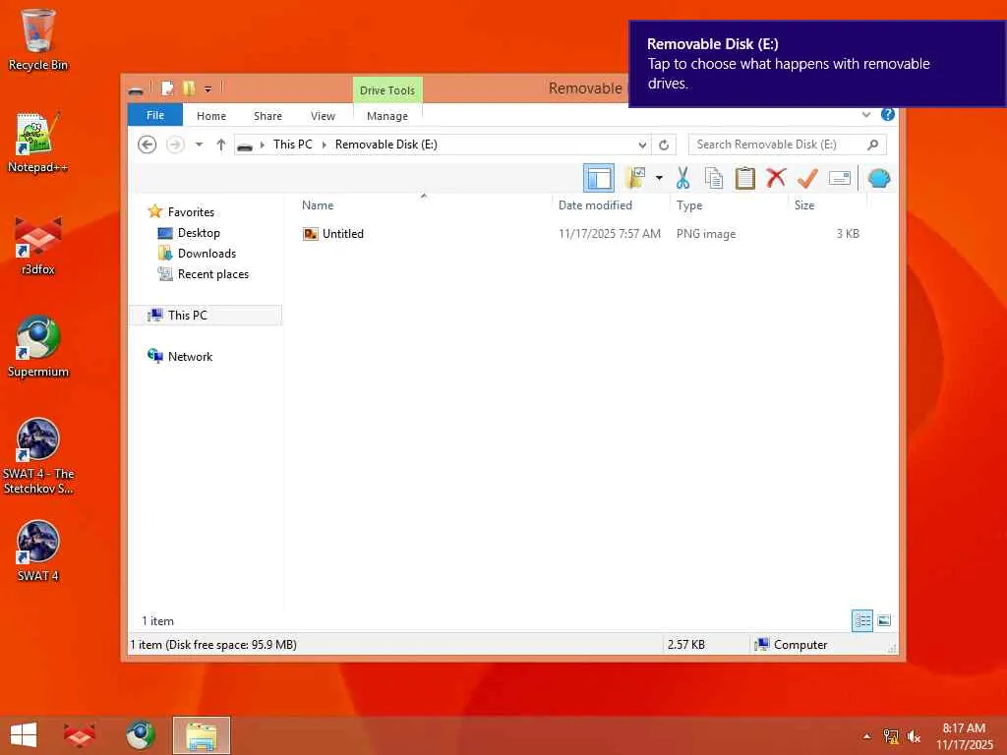Click the Drive Tools contextual tab
1007x755 pixels.
coord(387,90)
